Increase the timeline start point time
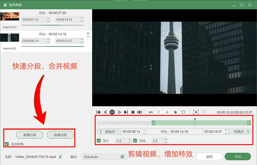The image size is (257, 165). coord(144,130)
